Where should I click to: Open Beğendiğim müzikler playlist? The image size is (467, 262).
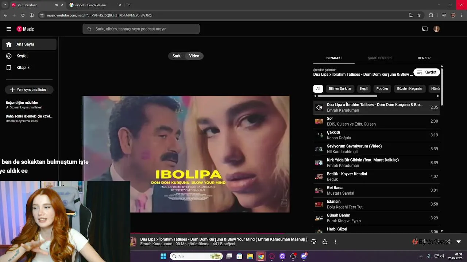click(29, 105)
